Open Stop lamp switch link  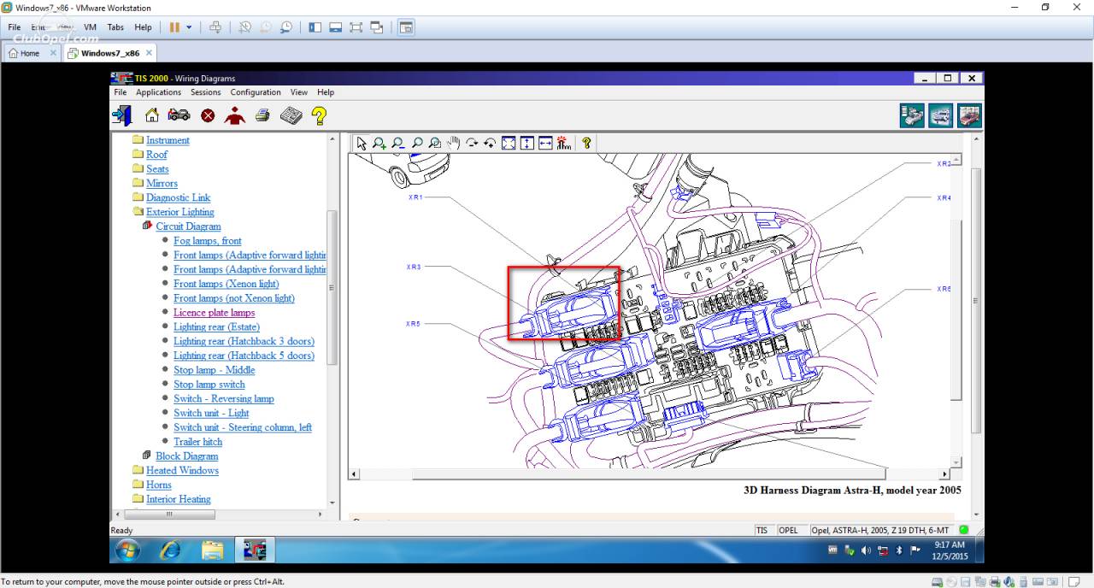[209, 385]
